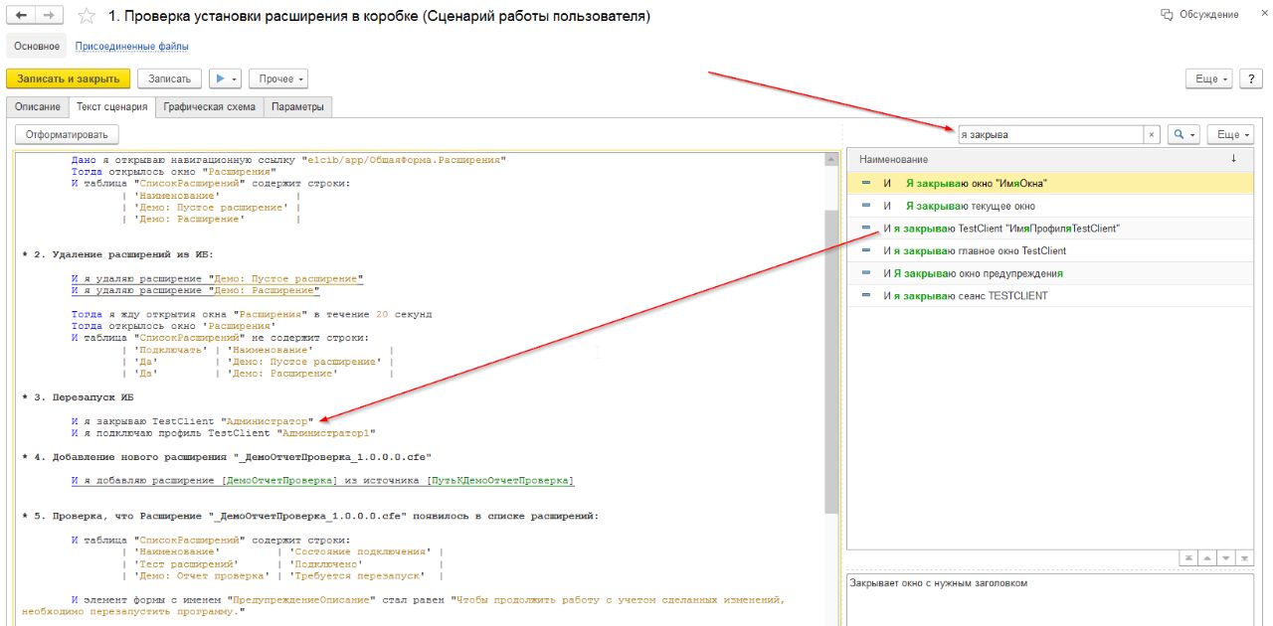Clear the search field with the x button

tap(1152, 134)
